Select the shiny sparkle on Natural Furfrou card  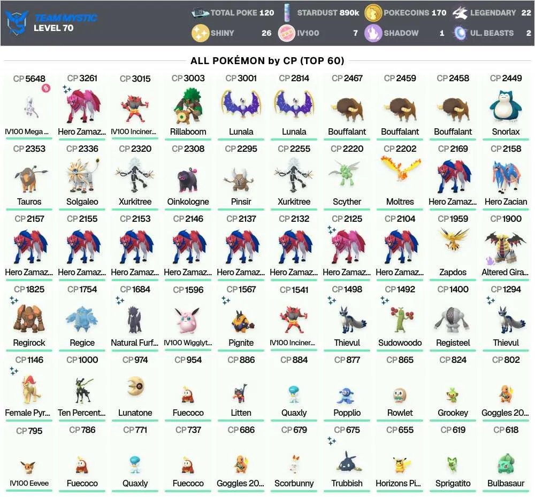pyautogui.click(x=120, y=300)
